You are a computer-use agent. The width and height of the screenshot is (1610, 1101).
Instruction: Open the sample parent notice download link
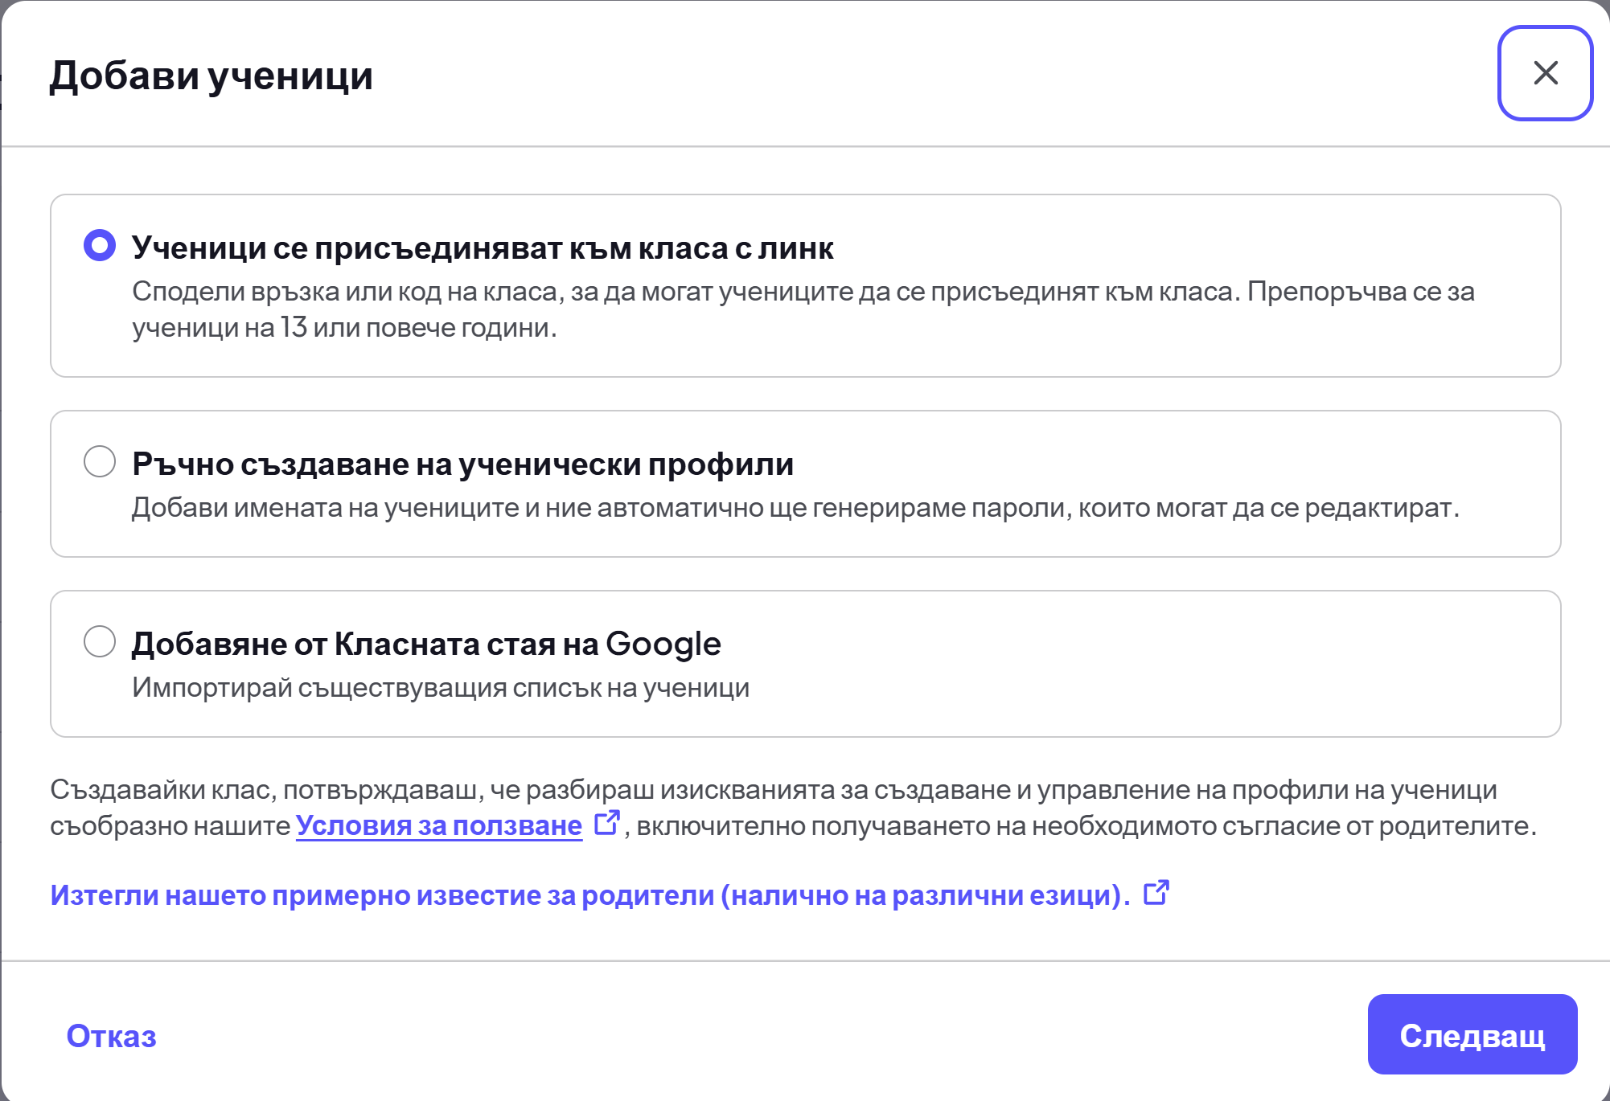click(590, 894)
